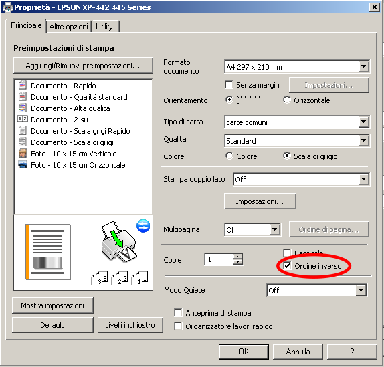Decrease copies with the down stepper arrow
Image resolution: width=384 pixels, height=367 pixels.
[x=237, y=262]
